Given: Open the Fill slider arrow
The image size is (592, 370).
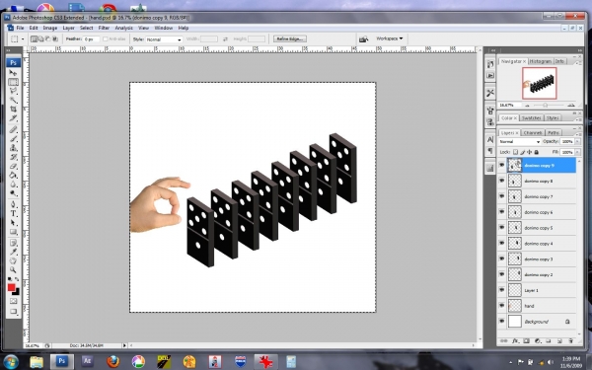Looking at the screenshot, I should (577, 152).
